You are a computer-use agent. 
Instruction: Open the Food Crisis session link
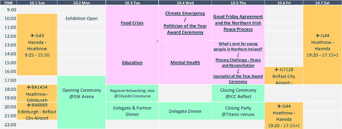click(132, 23)
